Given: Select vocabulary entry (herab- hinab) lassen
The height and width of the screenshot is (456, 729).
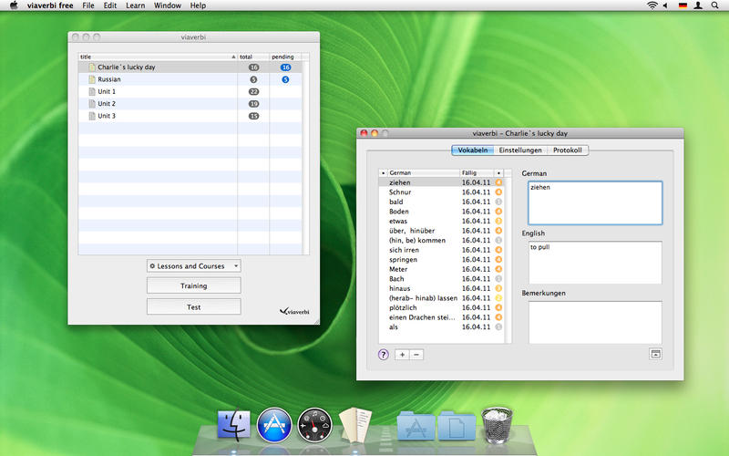Looking at the screenshot, I should (x=441, y=298).
